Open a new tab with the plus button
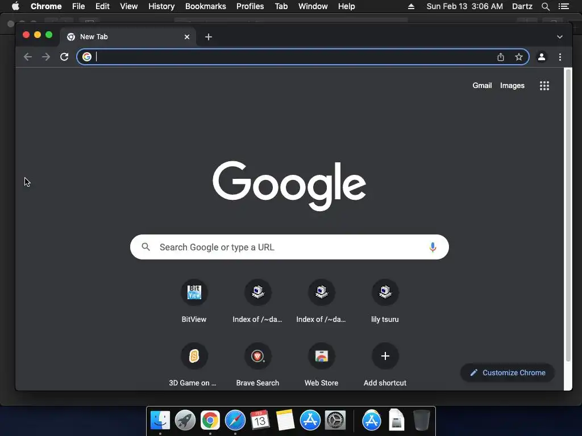Image resolution: width=582 pixels, height=436 pixels. (x=209, y=37)
